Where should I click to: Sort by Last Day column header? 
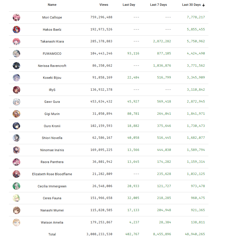click(129, 5)
